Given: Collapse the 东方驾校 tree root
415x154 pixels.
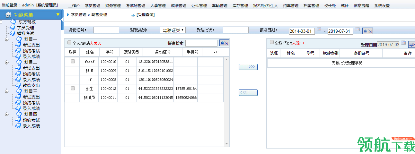Looking at the screenshot, I should click(2, 22).
